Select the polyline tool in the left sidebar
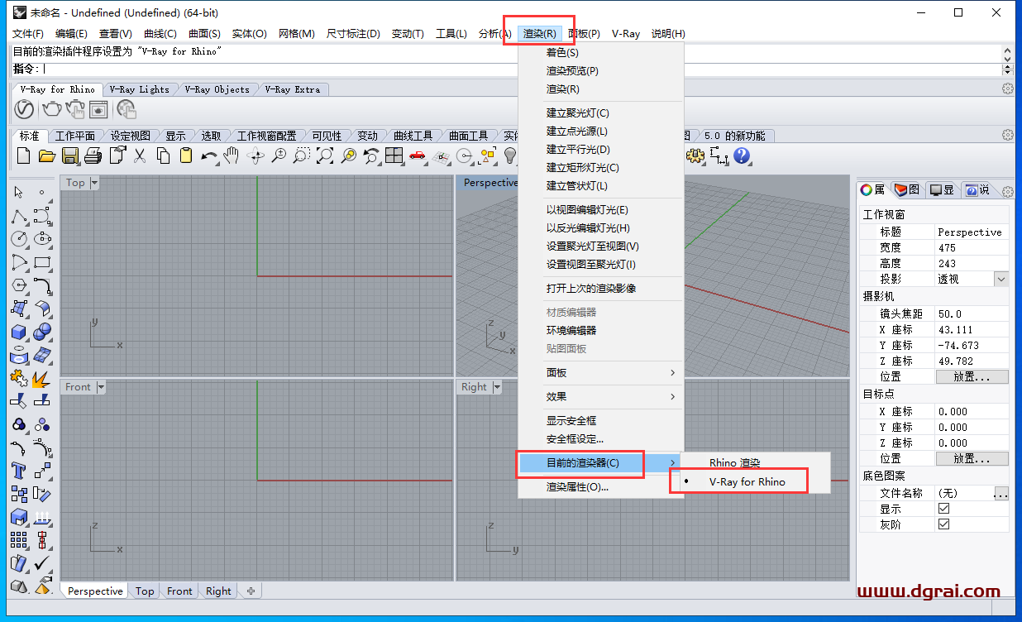Viewport: 1022px width, 622px height. point(18,217)
